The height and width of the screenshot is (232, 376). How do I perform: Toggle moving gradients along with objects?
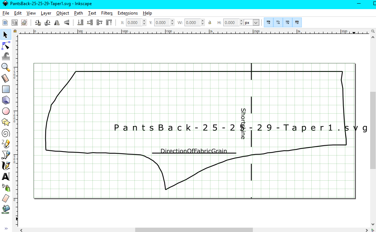click(287, 22)
